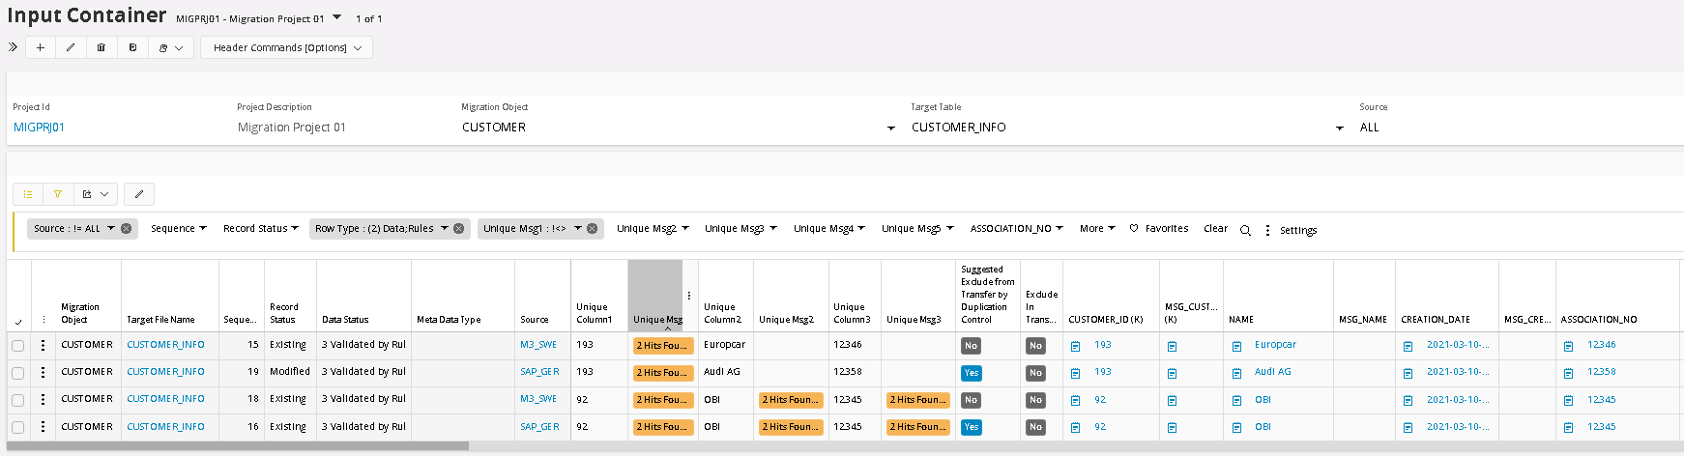
Task: Remove the Source filter with its X icon
Action: (126, 229)
